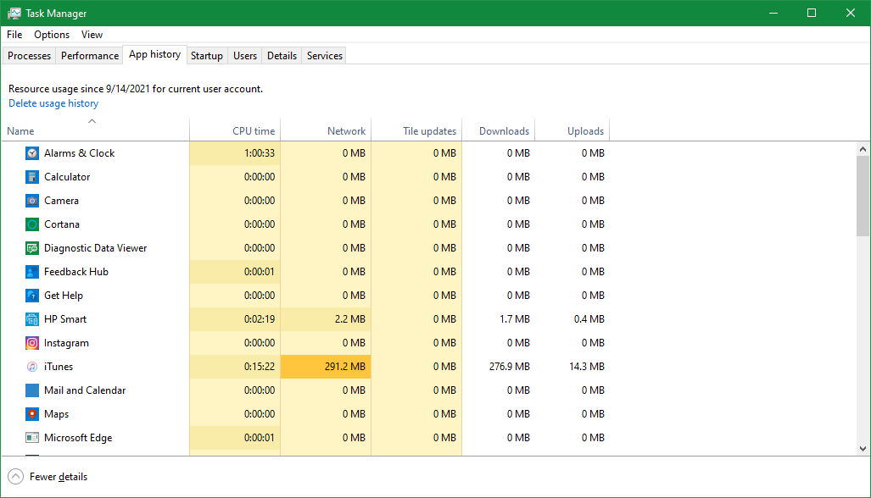
Task: Click the Cortana app icon
Action: pyautogui.click(x=31, y=224)
